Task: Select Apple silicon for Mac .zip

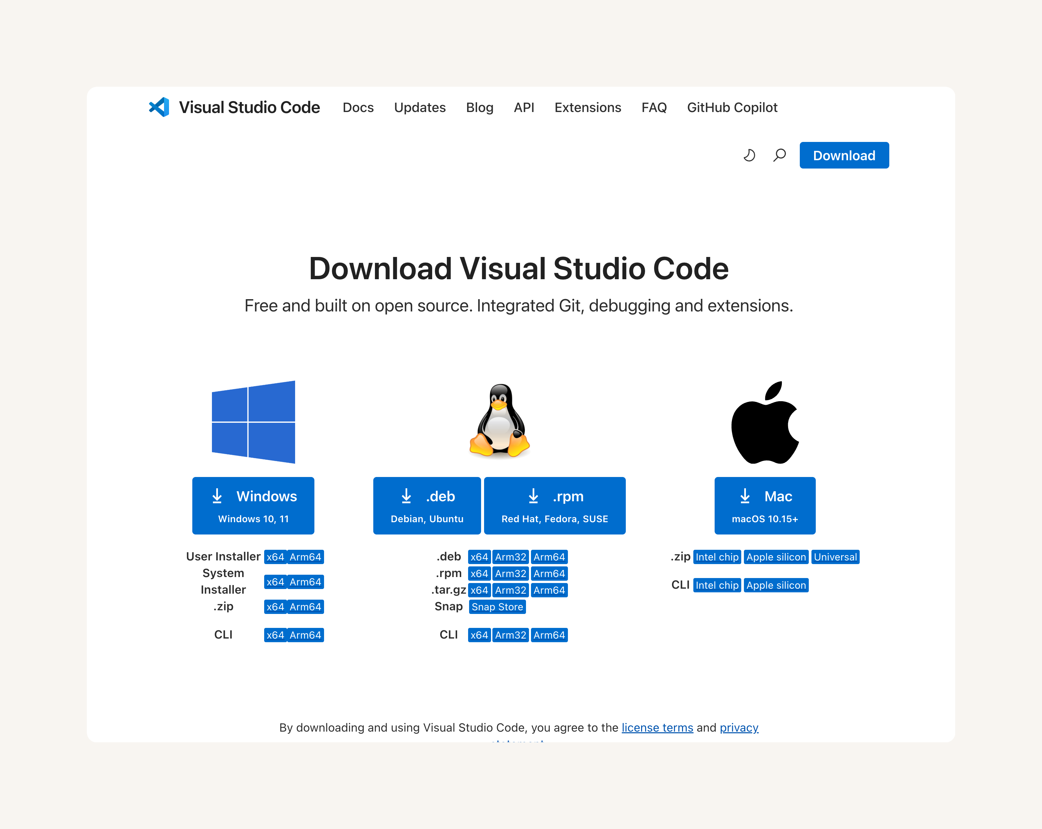Action: [776, 557]
